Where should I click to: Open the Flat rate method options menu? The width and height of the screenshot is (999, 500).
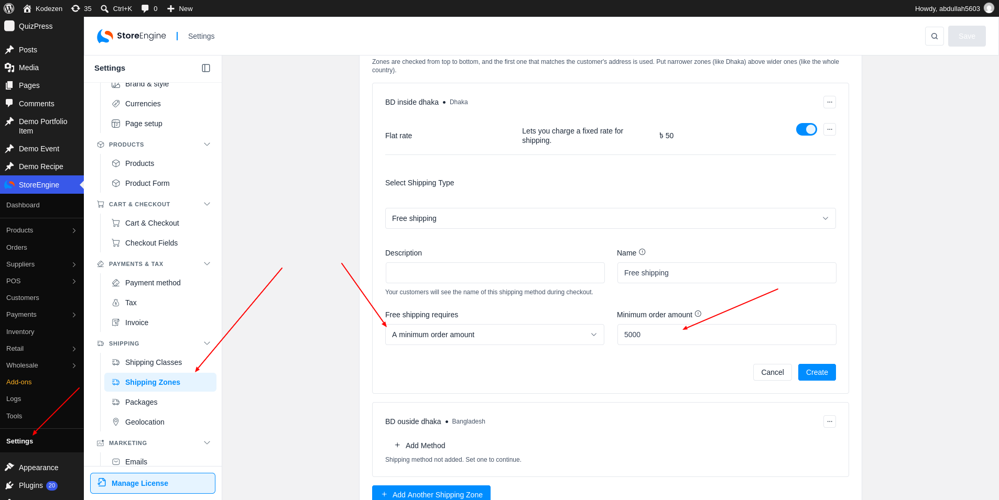(830, 129)
